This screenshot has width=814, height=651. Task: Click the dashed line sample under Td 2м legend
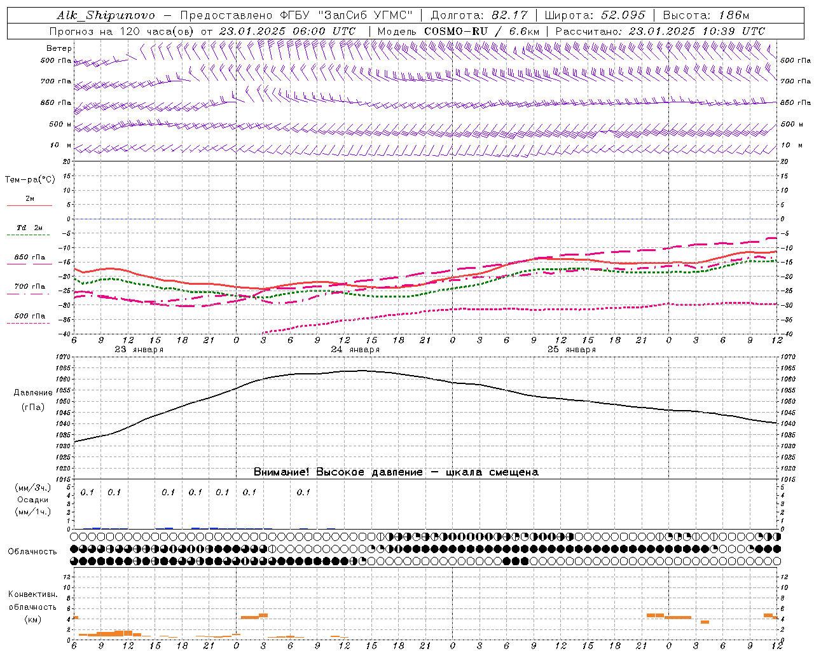(x=29, y=235)
